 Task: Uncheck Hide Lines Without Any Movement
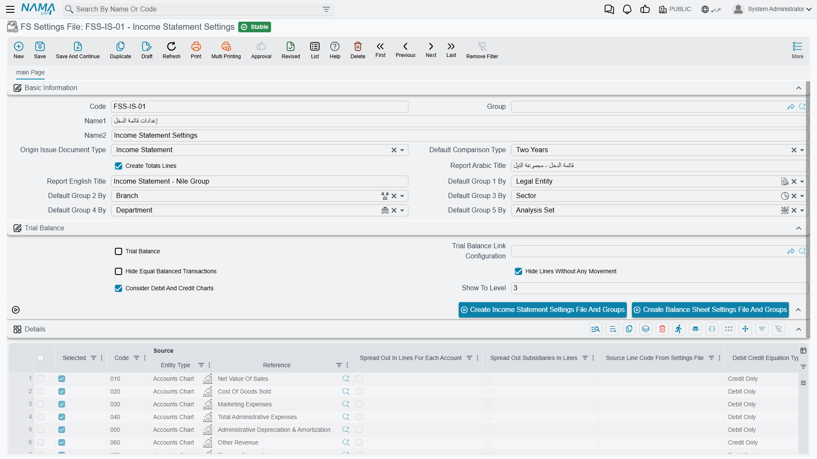coord(519,272)
